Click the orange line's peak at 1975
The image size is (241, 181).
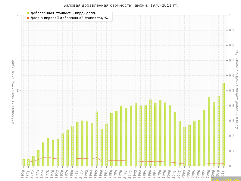click(x=48, y=157)
